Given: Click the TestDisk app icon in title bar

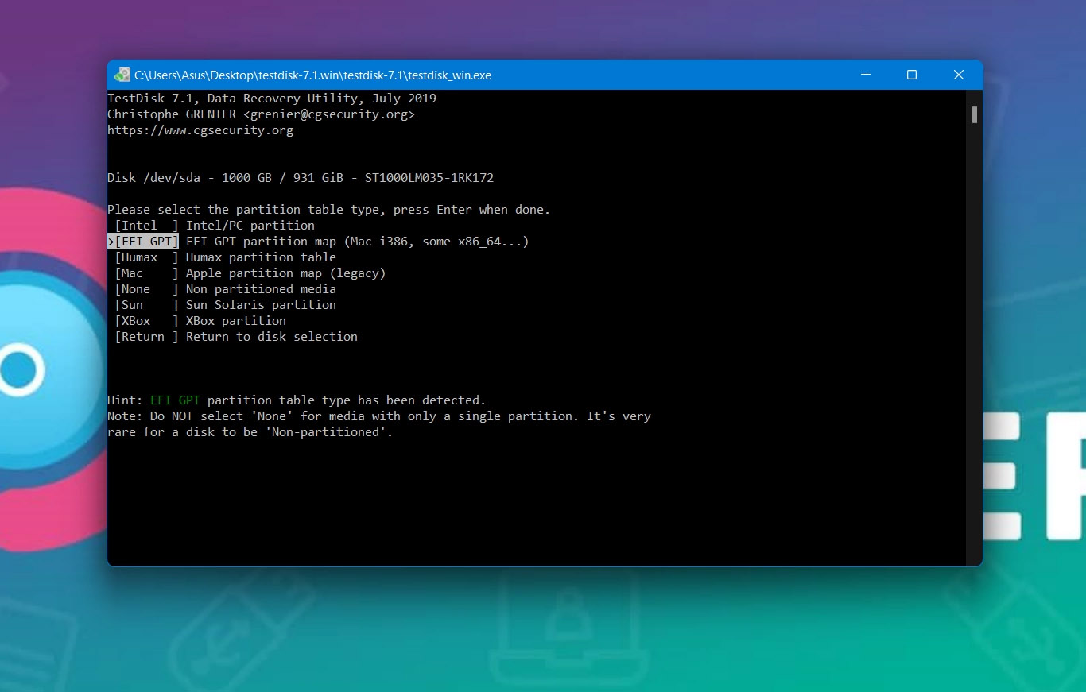Looking at the screenshot, I should click(x=122, y=75).
